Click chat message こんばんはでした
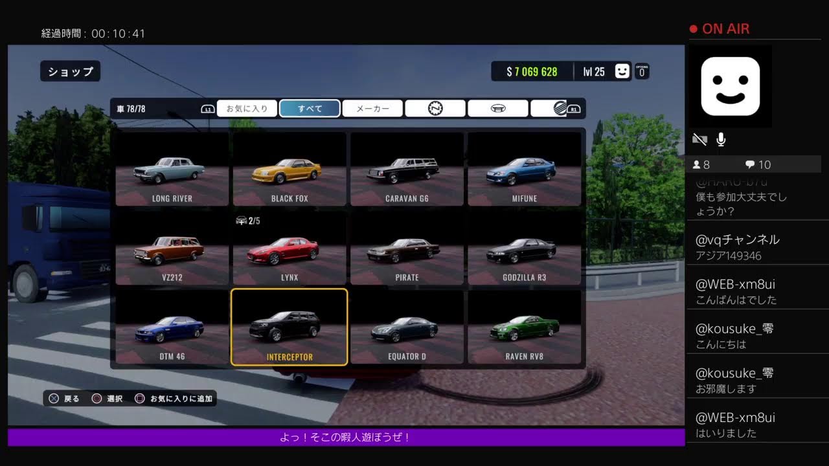Image resolution: width=829 pixels, height=466 pixels. point(736,300)
